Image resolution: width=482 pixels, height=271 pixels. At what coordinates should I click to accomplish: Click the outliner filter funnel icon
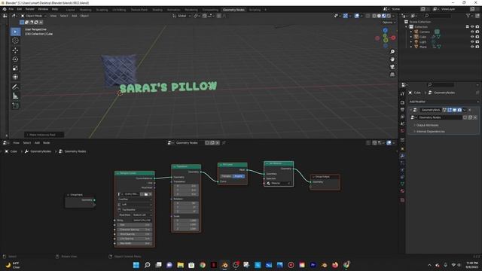tap(468, 16)
